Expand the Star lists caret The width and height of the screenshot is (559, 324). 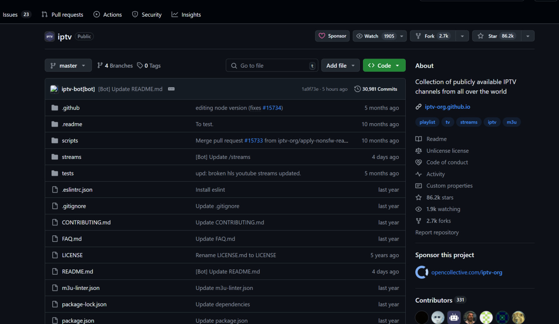coord(528,36)
